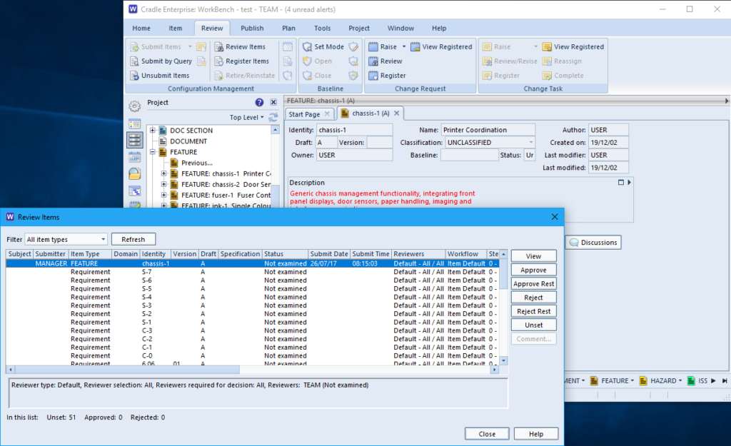Open the Top Level dropdown
Screen dimensions: 731x446
(246, 118)
